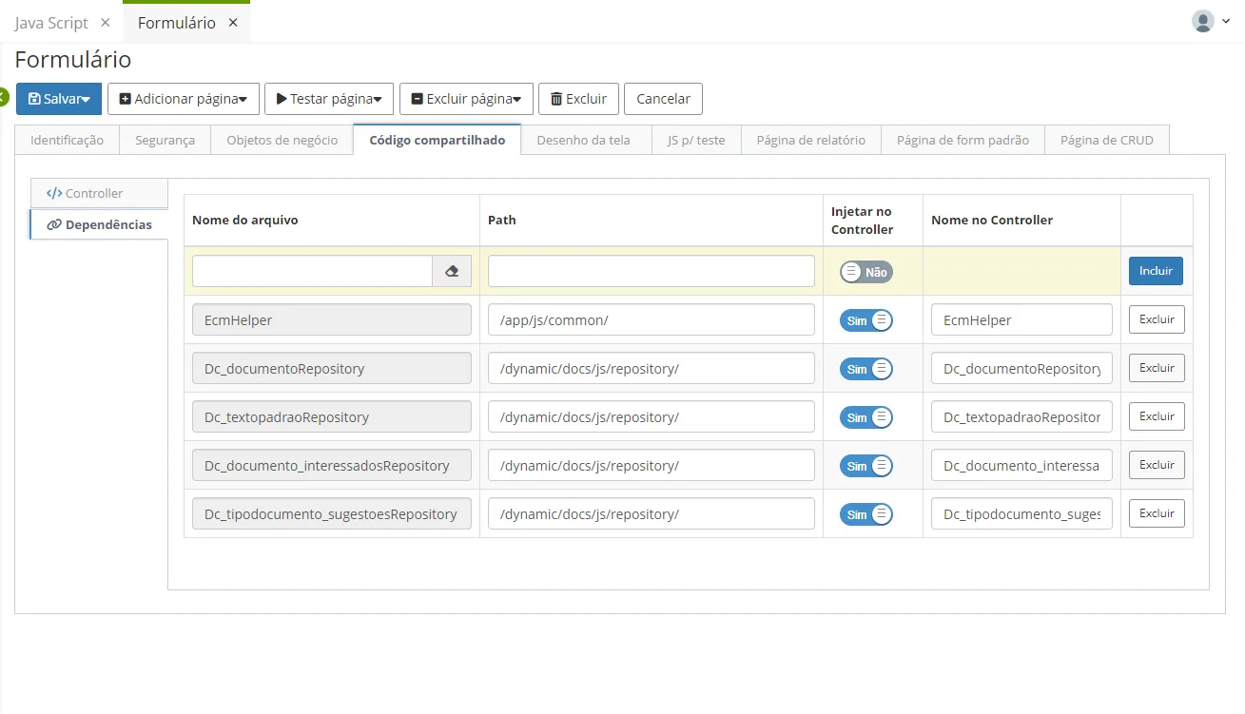
Task: Switch to the Java Script top tab
Action: tap(51, 23)
